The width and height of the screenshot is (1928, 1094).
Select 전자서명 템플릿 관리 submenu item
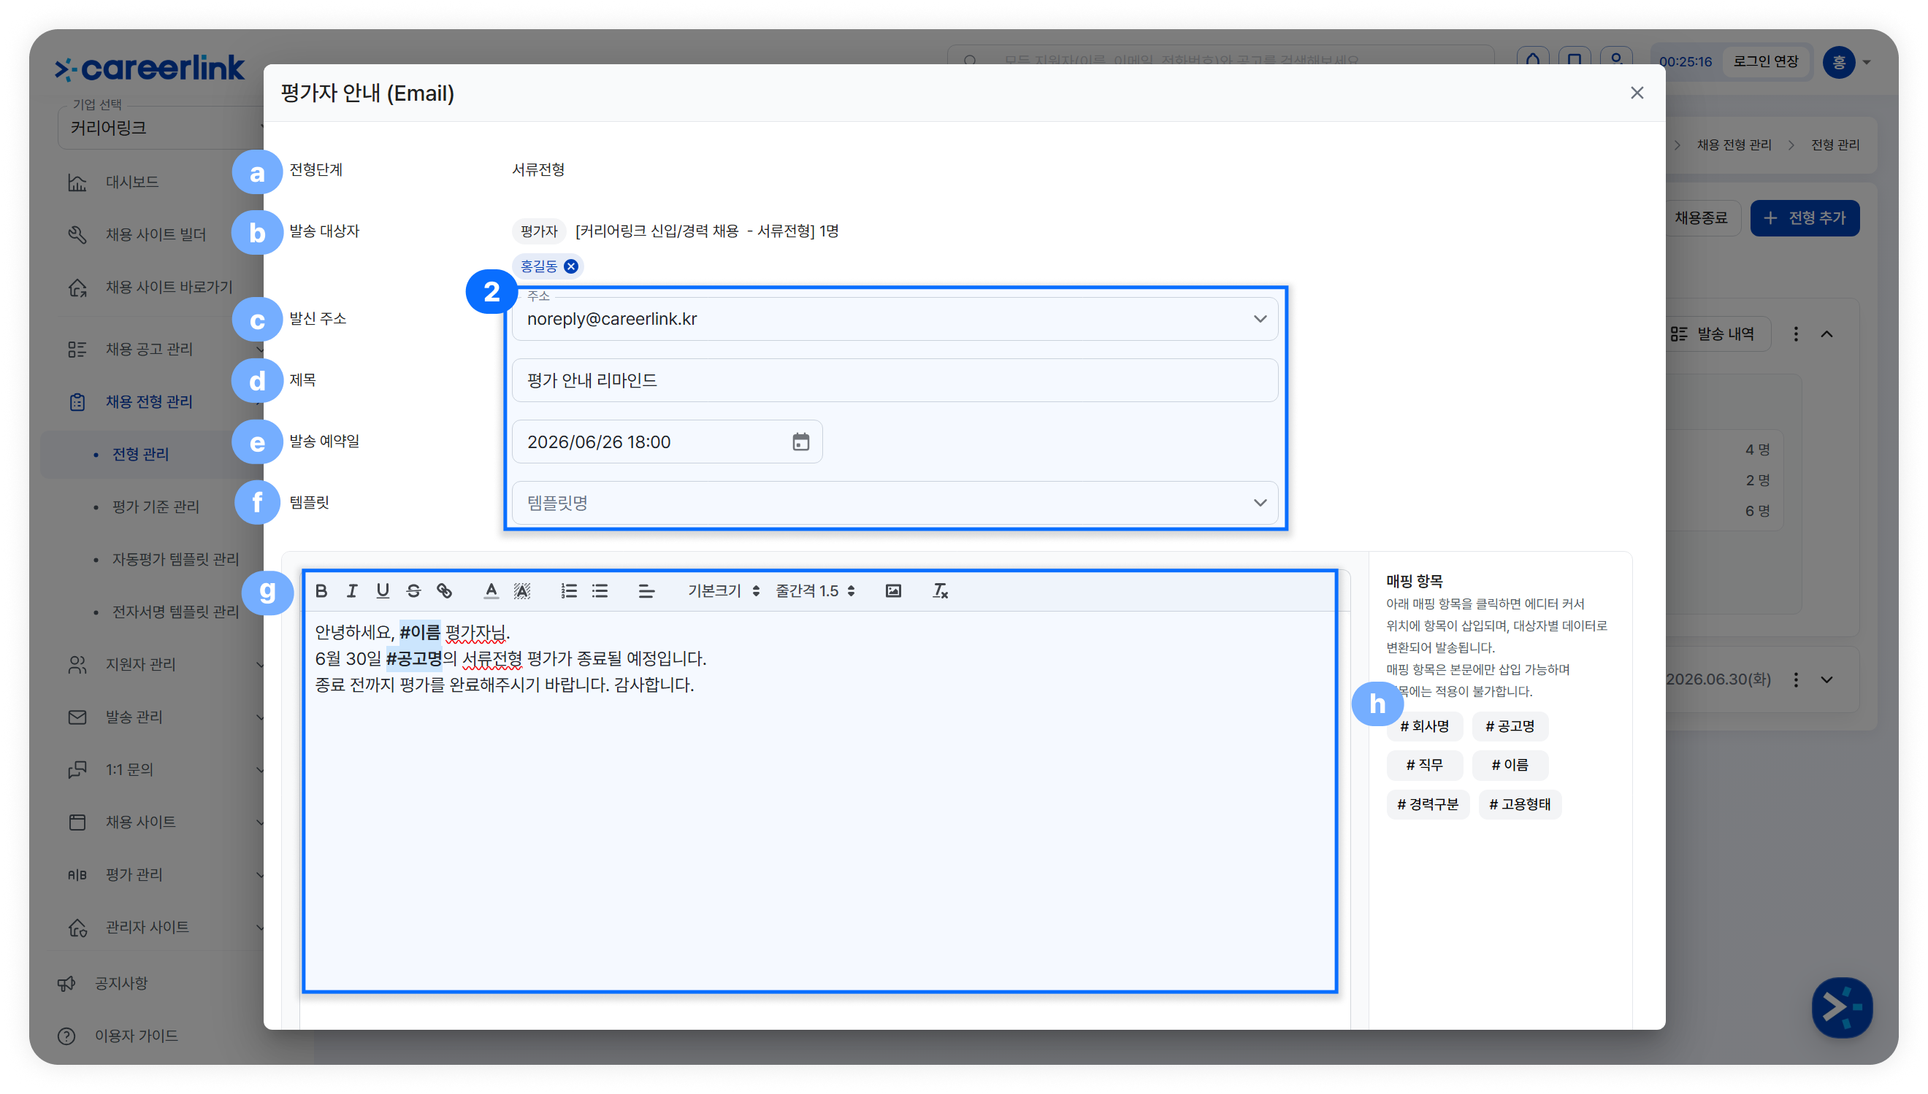175,612
